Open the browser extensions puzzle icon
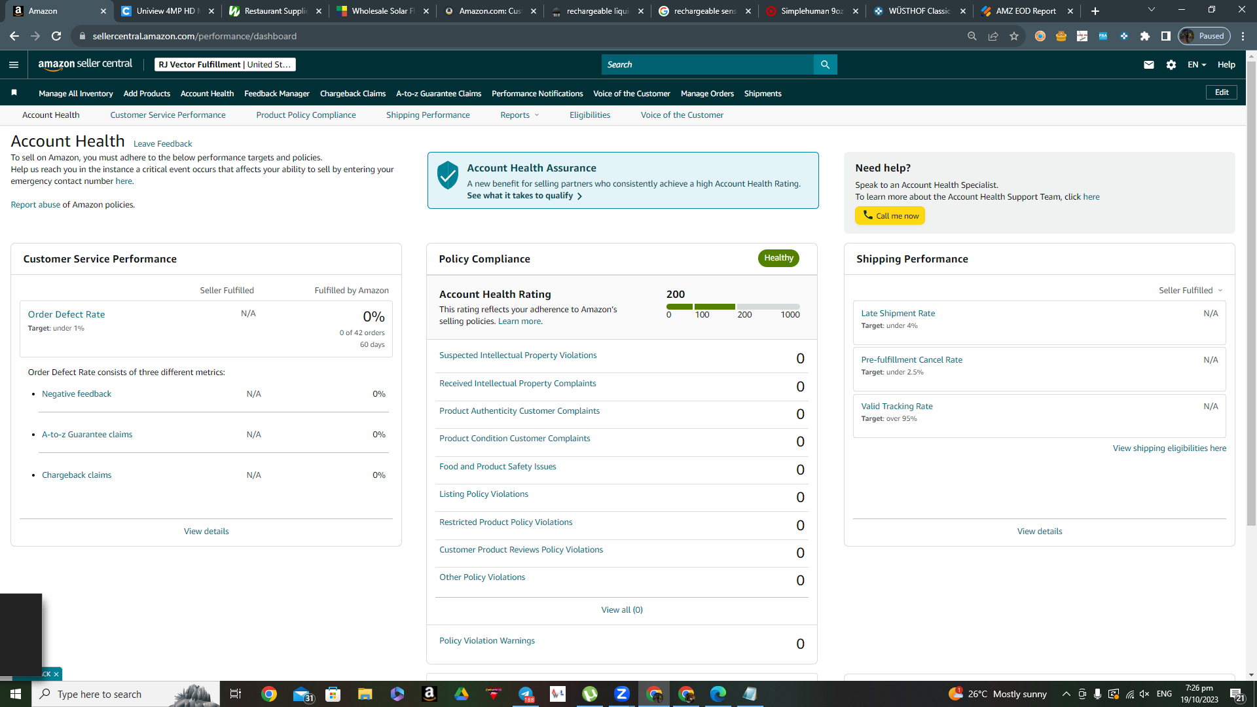1257x707 pixels. [x=1145, y=36]
